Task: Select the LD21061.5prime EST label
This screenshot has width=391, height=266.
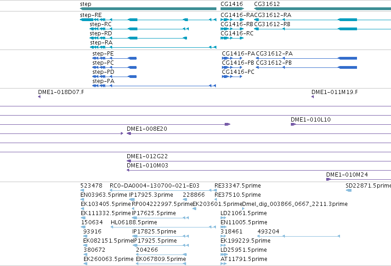Action: [x=244, y=213]
